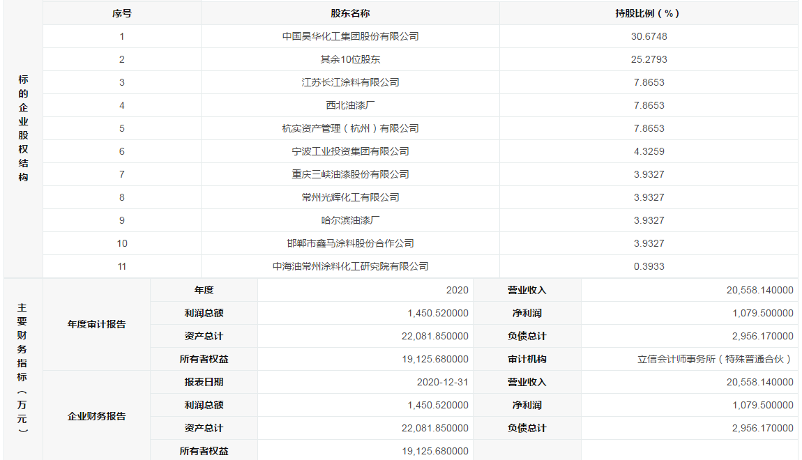Select 营业收入 label in 企业财务报告 section

coord(527,382)
